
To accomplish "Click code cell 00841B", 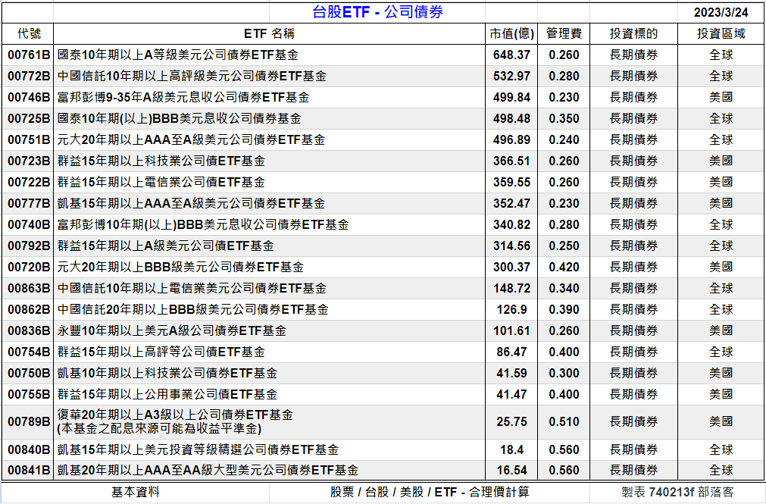I will pos(29,470).
